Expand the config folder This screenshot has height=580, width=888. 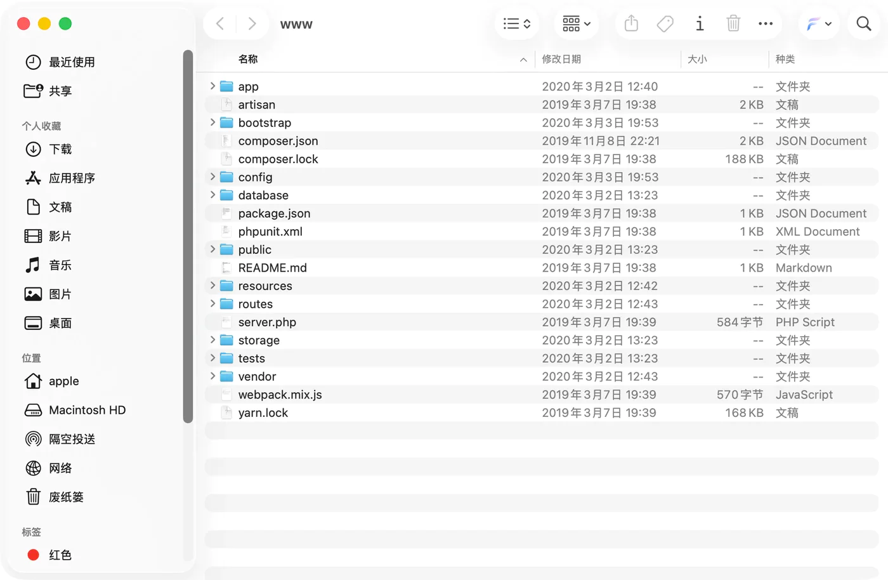[212, 176]
